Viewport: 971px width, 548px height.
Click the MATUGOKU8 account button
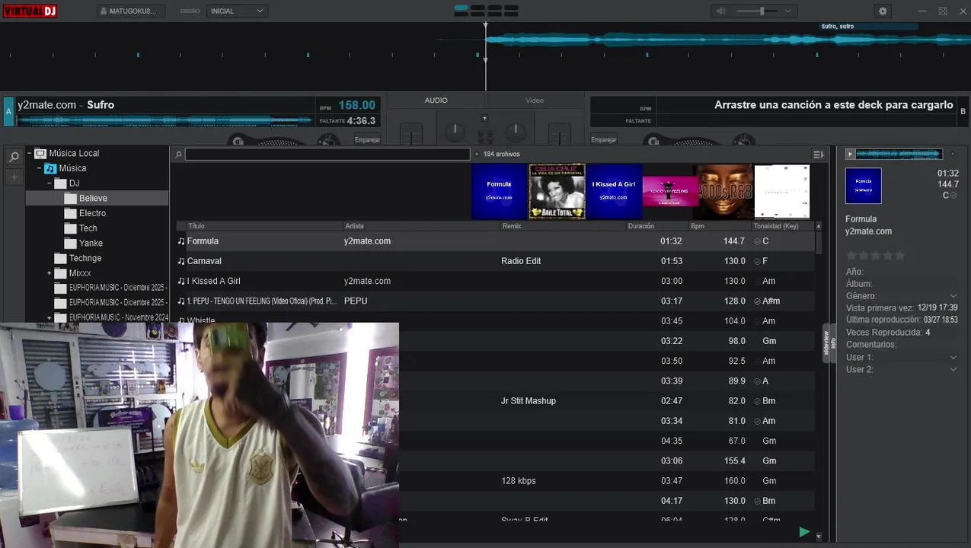[131, 11]
